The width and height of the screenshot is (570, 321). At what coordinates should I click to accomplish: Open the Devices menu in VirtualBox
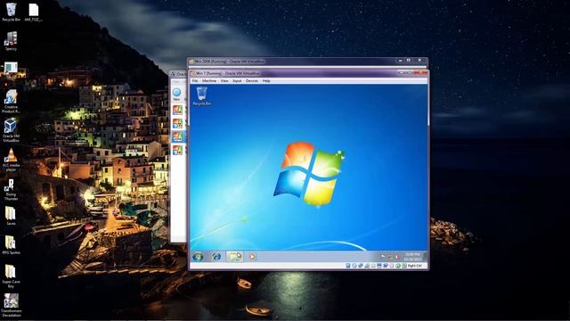pos(252,81)
